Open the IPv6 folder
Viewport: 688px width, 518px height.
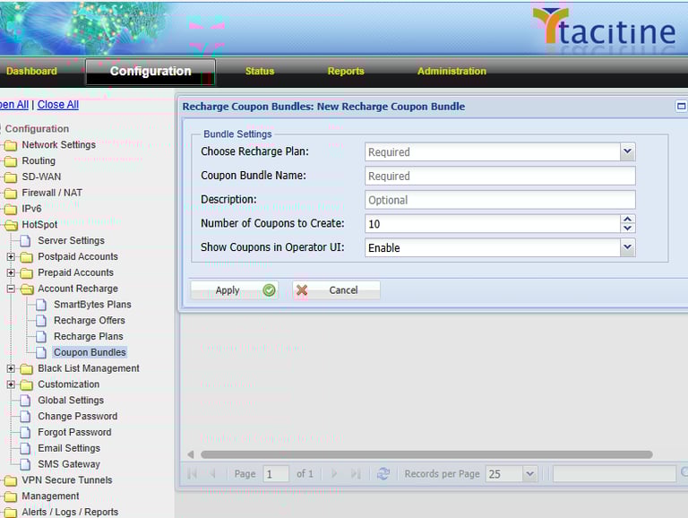click(31, 209)
